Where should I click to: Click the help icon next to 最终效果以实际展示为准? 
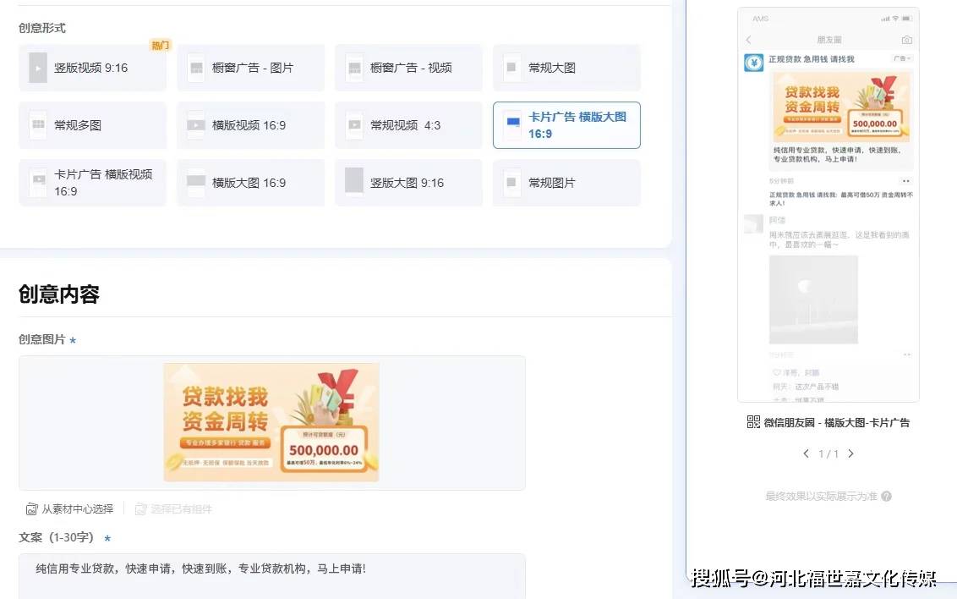886,497
